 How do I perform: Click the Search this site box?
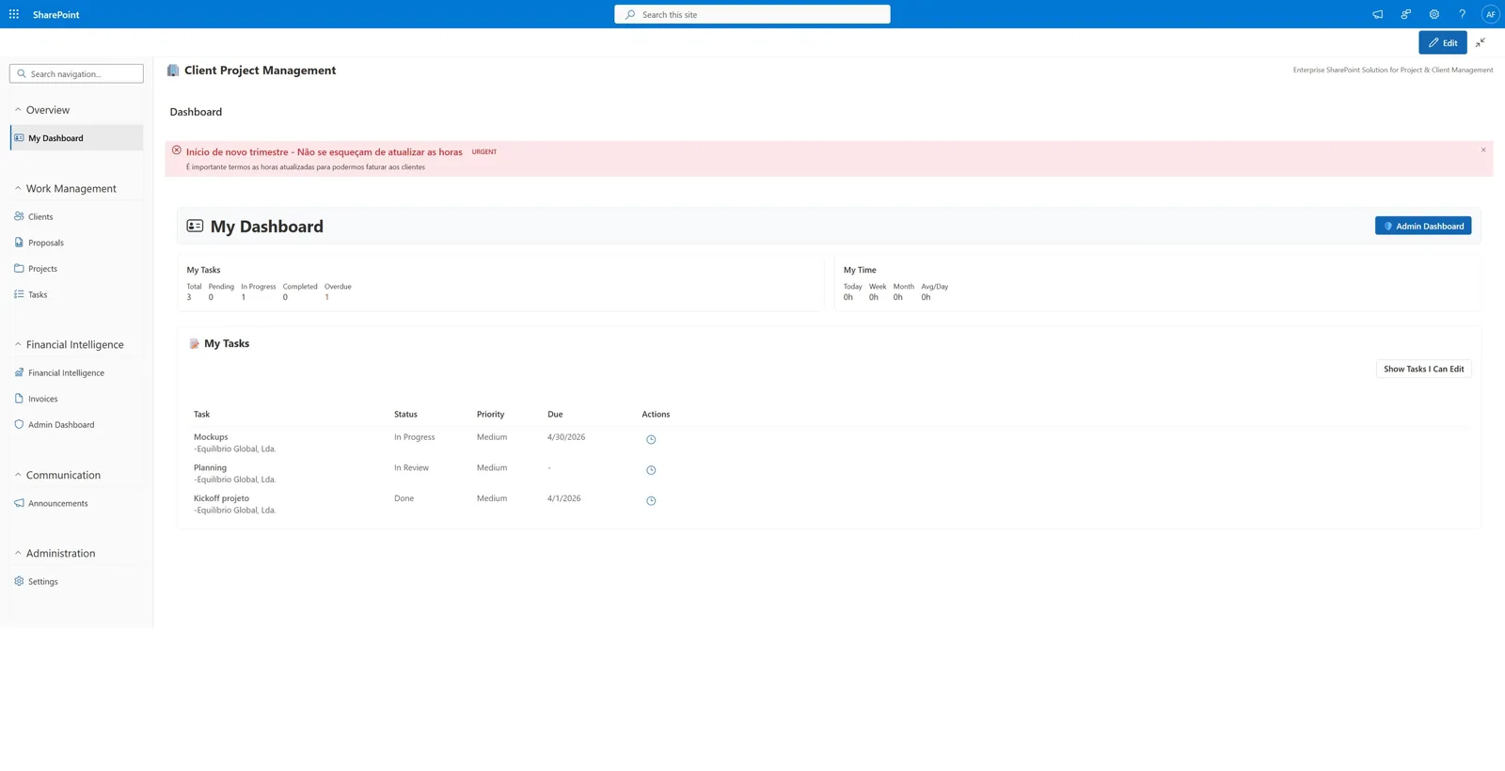pos(752,14)
